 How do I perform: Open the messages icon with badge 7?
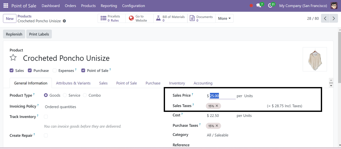click(x=260, y=5)
